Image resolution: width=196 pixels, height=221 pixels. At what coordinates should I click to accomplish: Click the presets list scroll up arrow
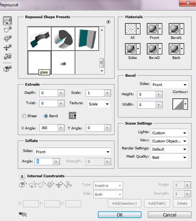coord(102,30)
